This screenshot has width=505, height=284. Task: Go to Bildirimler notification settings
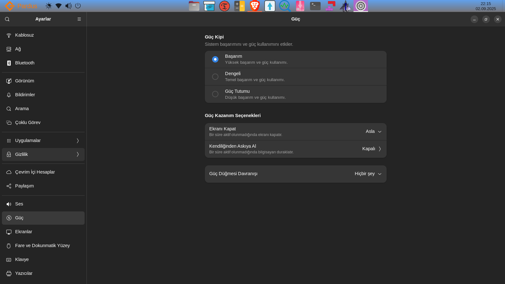[x=25, y=95]
